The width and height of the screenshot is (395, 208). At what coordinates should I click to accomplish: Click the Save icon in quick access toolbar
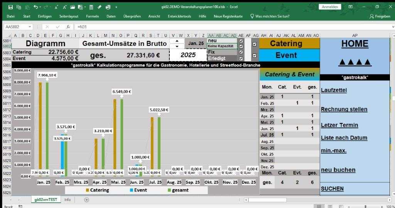(10, 7)
